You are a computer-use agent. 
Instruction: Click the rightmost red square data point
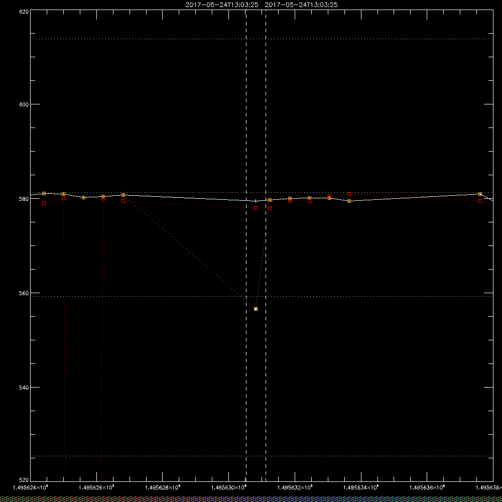tap(480, 201)
